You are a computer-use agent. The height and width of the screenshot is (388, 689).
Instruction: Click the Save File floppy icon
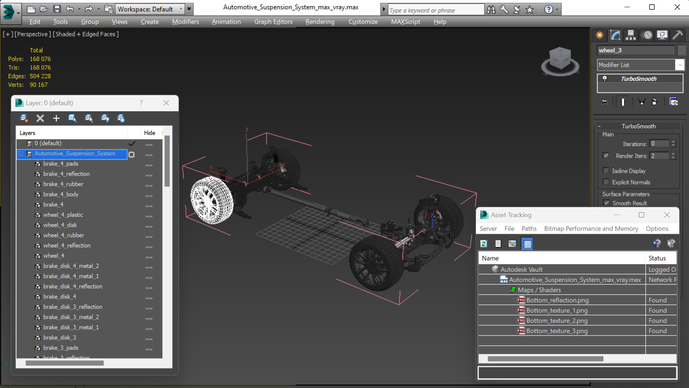click(x=57, y=9)
